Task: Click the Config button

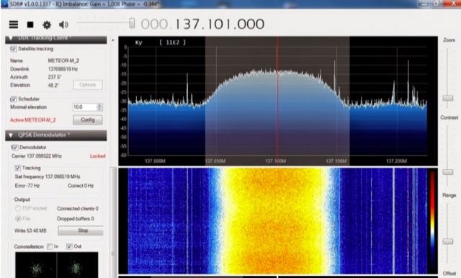Action: [88, 120]
